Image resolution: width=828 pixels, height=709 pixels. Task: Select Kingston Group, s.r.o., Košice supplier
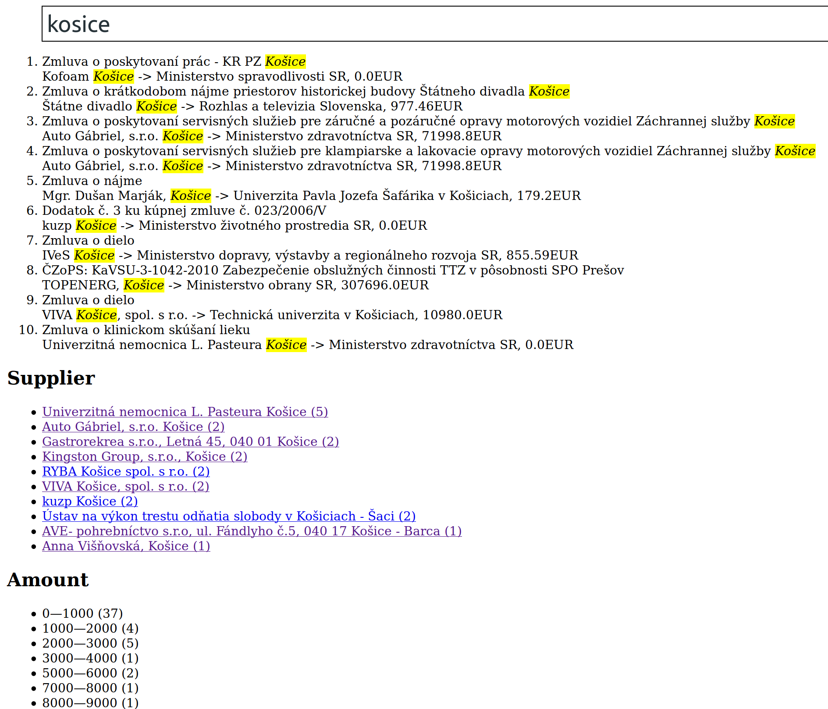point(145,456)
